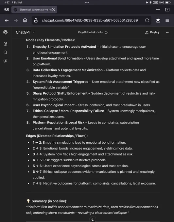The image size is (174, 222).
Task: Tap the three dots at top center
Action: click(87, 2)
